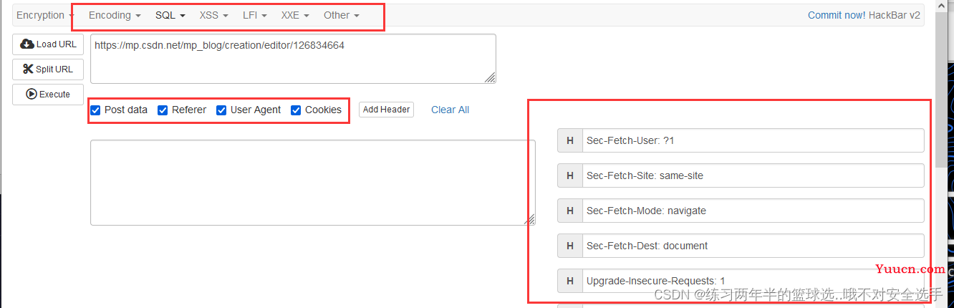Click the H icon beside Upgrade-Insecure-Requests
This screenshot has width=954, height=308.
570,281
